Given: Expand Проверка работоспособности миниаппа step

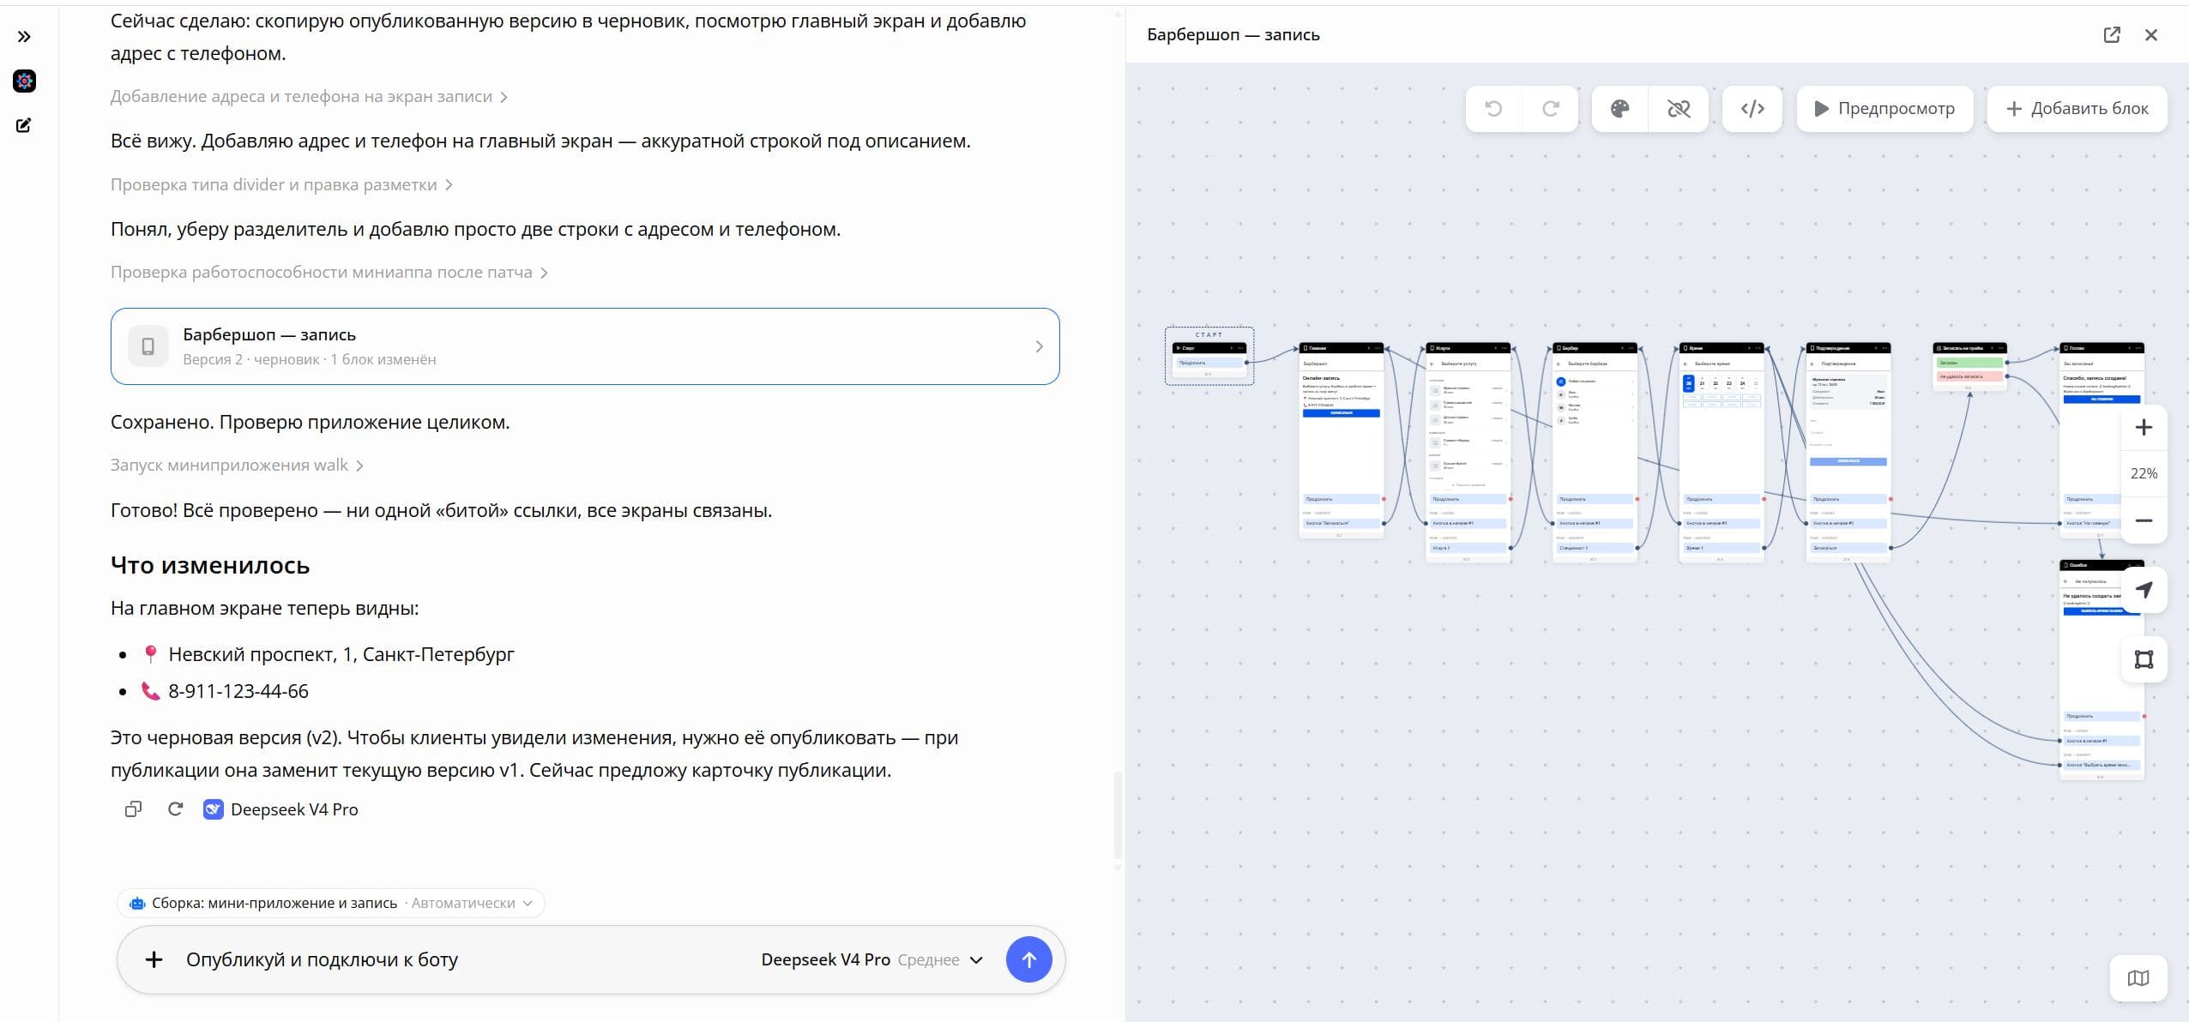Looking at the screenshot, I should click(x=329, y=273).
